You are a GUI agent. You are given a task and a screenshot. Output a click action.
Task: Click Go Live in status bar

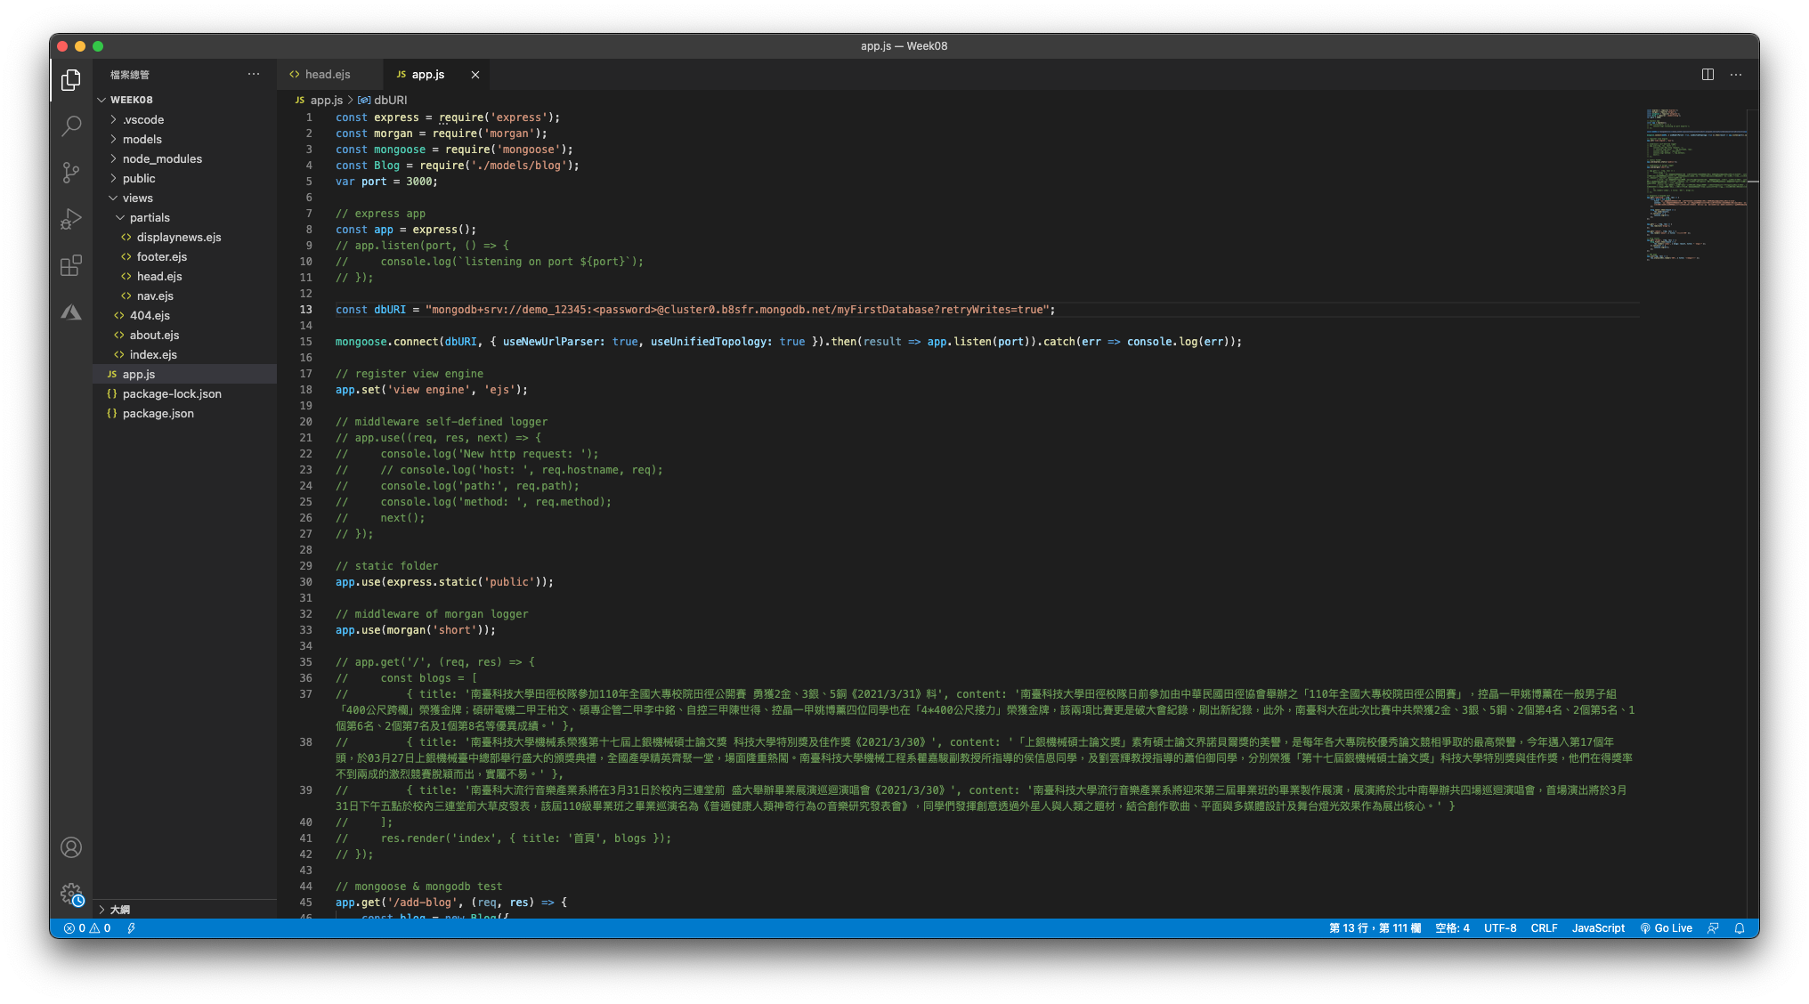pyautogui.click(x=1666, y=928)
